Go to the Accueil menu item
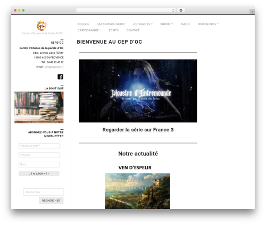 (84, 24)
